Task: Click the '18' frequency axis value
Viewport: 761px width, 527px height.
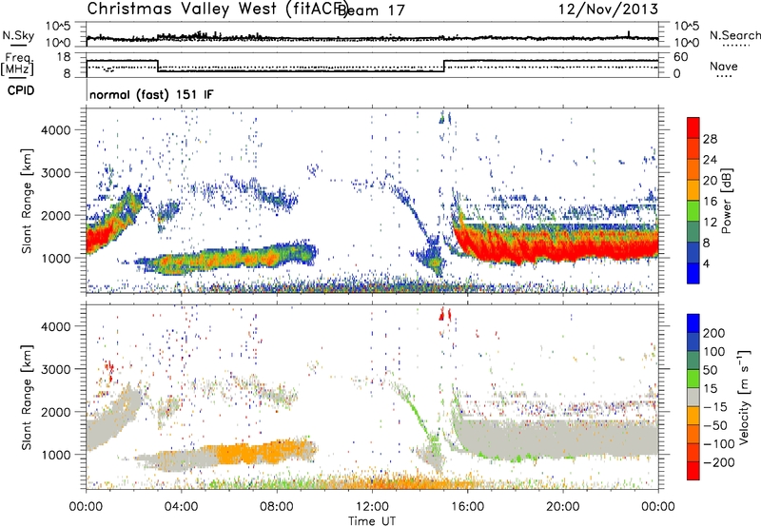Action: 63,57
